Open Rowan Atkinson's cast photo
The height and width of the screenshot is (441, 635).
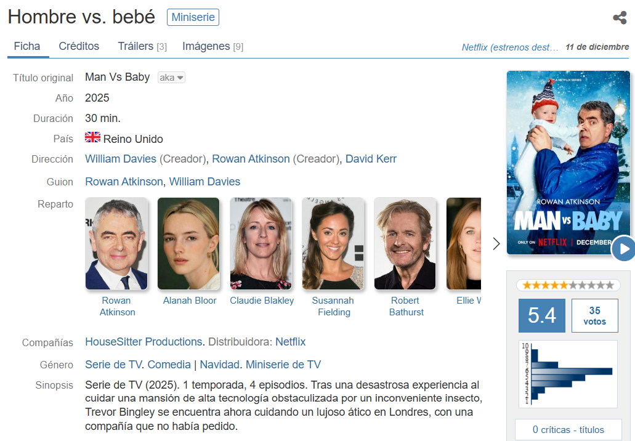pos(116,243)
